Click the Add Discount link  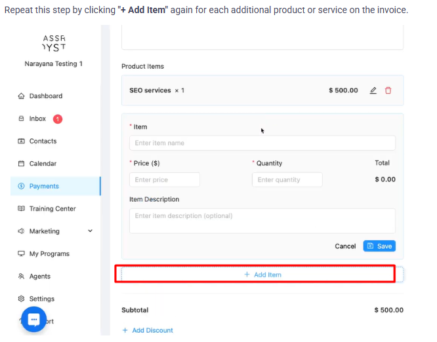click(x=148, y=330)
